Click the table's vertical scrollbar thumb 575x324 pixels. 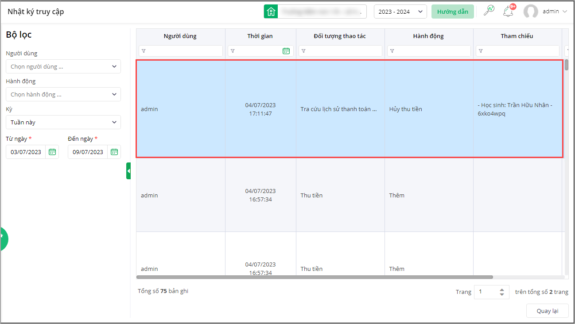pyautogui.click(x=567, y=65)
